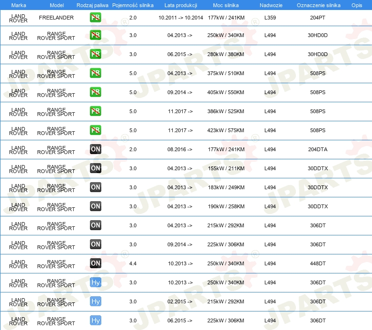The height and width of the screenshot is (330, 372).
Task: Click ON diesel icon for 190kW / 258KM row
Action: click(x=95, y=206)
